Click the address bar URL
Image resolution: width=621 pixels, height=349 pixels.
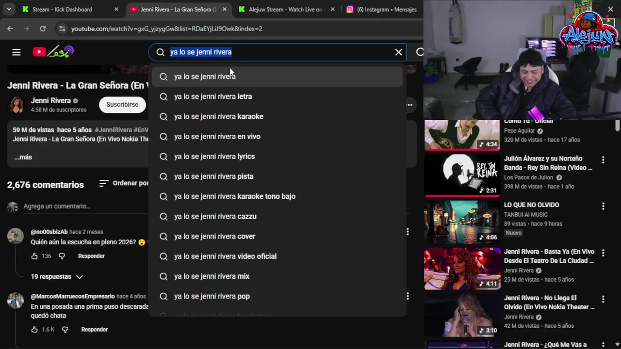pos(166,29)
